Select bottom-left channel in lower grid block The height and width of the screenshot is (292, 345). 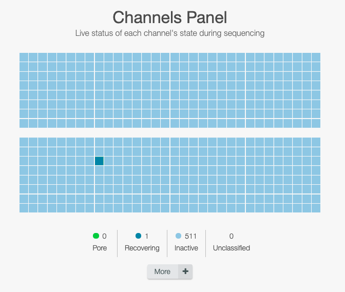(x=24, y=208)
